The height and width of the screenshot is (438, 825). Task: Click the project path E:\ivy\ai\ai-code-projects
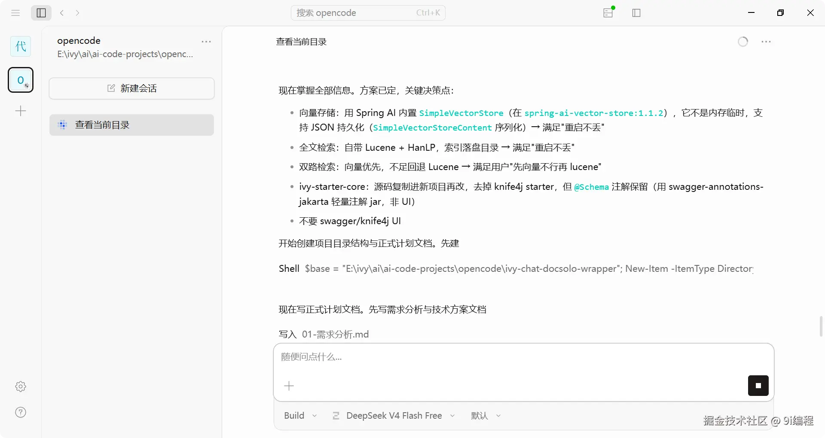tap(125, 54)
